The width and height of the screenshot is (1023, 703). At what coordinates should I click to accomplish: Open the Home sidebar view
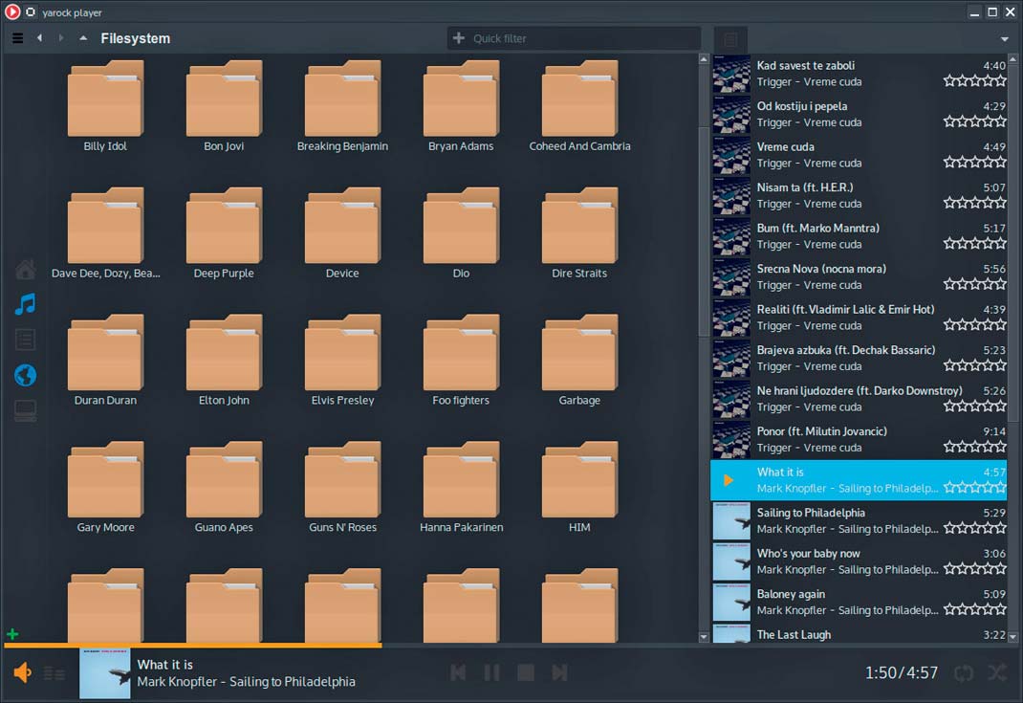coord(26,269)
